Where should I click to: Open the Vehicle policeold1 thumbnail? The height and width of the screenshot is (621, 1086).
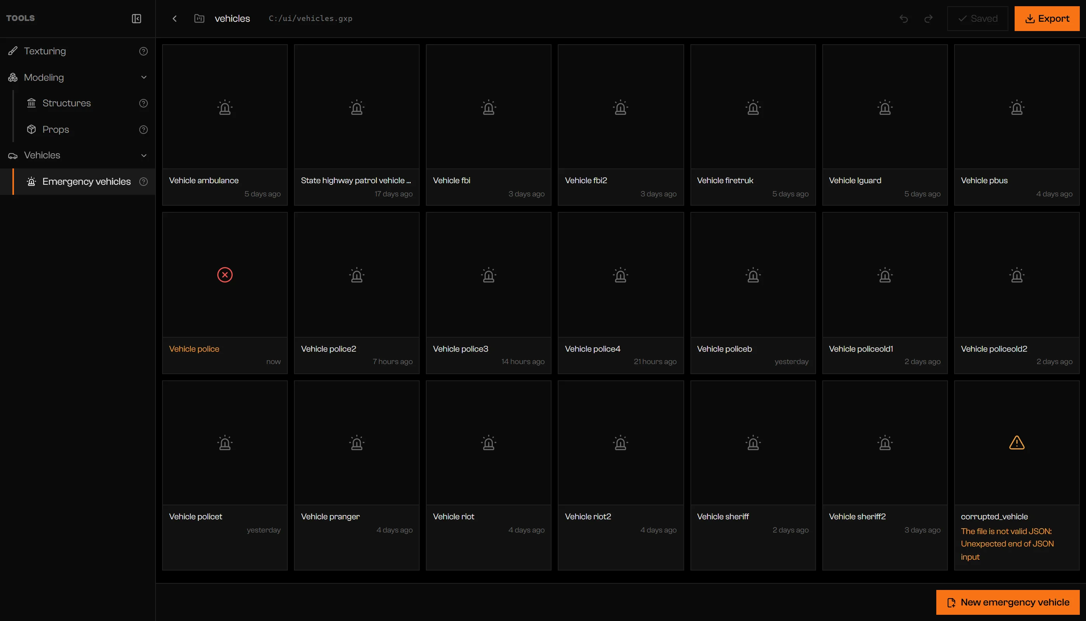coord(885,275)
